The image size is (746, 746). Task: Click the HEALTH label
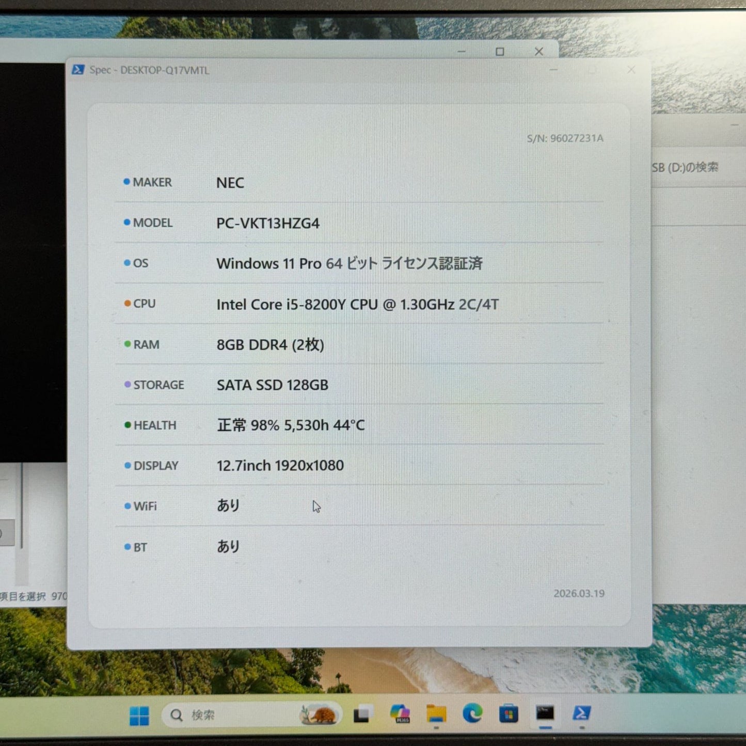click(x=155, y=425)
